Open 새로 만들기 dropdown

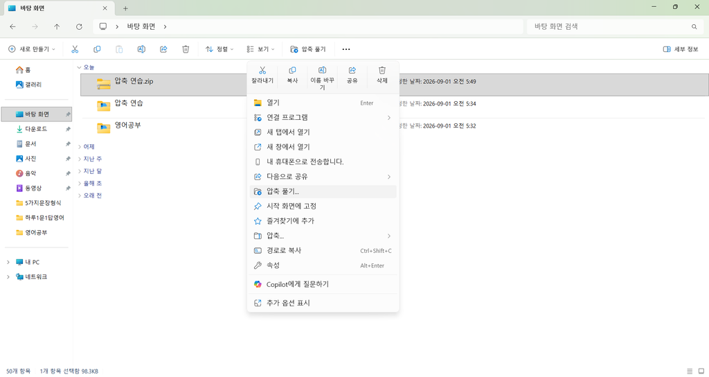coord(32,49)
